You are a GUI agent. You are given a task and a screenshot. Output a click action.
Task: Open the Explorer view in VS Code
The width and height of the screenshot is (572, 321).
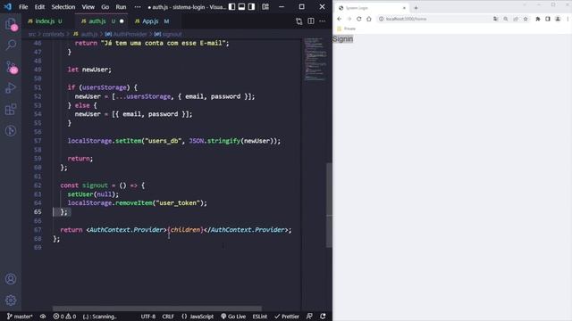tap(11, 24)
